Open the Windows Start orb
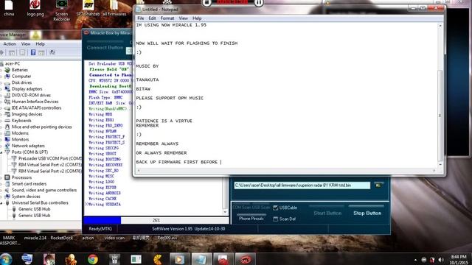This screenshot has width=472, height=265. coord(6,259)
